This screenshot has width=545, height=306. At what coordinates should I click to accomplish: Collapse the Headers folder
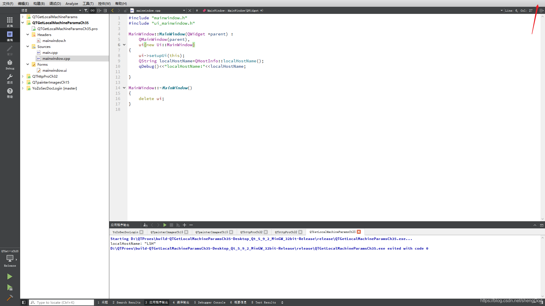(x=28, y=35)
